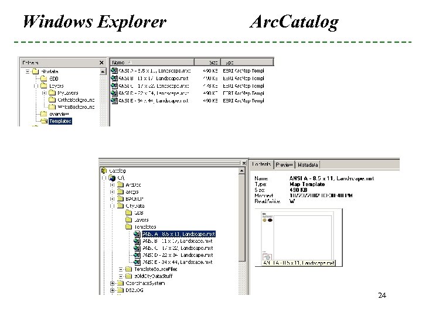Select ANSI A template file icon in Explorer list
The image size is (422, 316).
[x=114, y=71]
